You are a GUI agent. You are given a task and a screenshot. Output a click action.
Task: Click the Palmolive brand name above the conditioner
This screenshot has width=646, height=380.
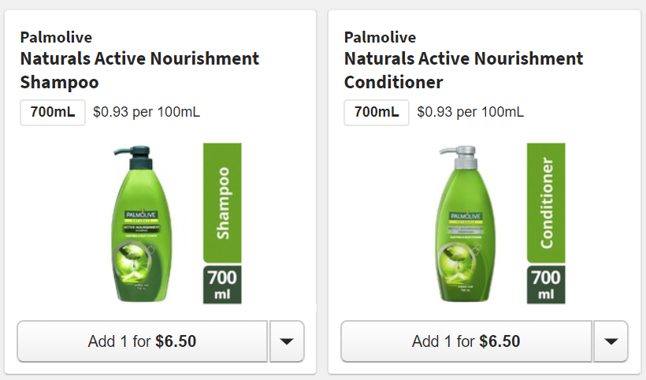pos(380,37)
